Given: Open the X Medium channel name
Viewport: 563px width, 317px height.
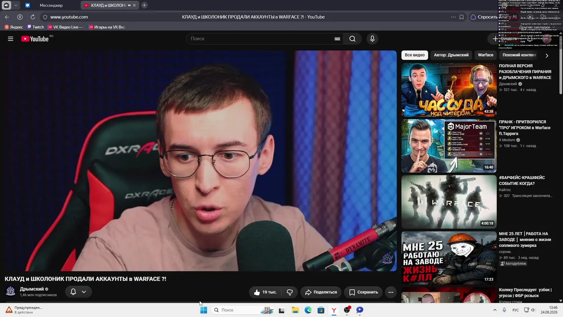Looking at the screenshot, I should (507, 140).
